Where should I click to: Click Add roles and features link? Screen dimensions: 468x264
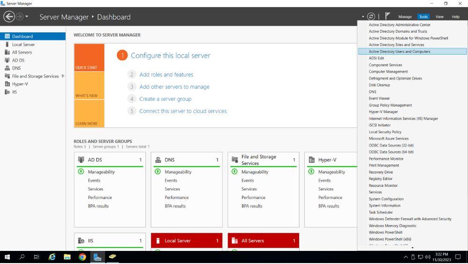click(x=166, y=74)
